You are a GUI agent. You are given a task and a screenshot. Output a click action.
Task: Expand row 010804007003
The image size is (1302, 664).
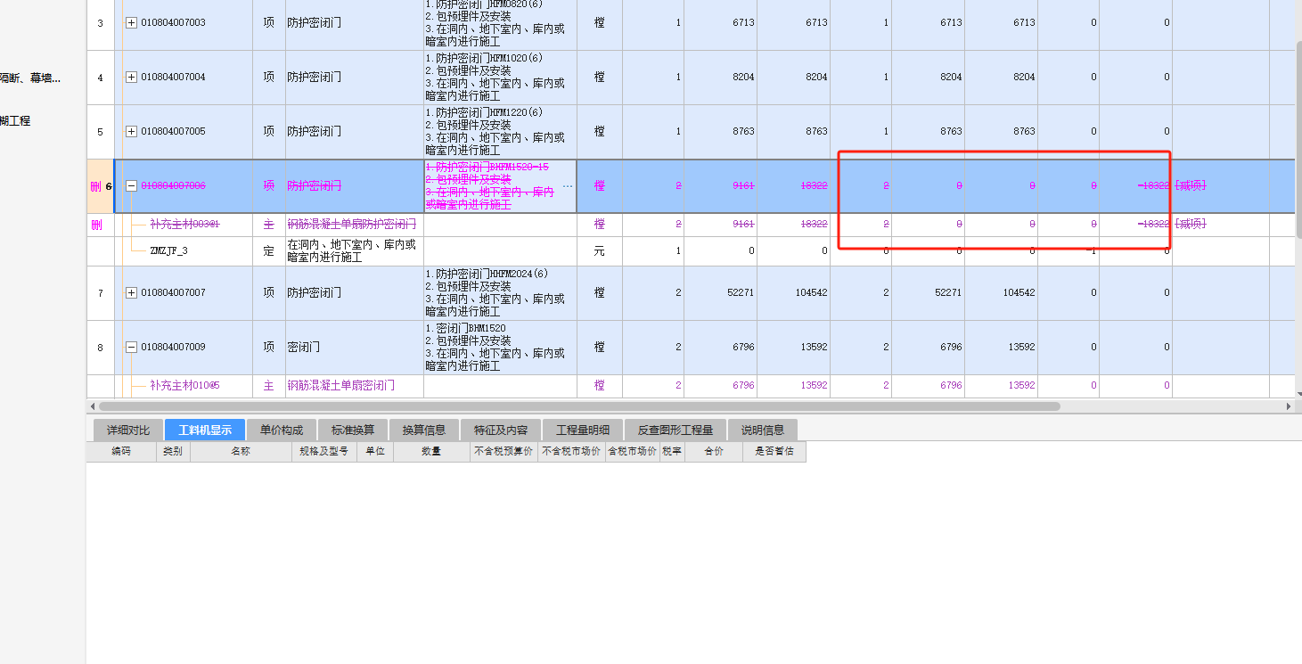click(132, 23)
